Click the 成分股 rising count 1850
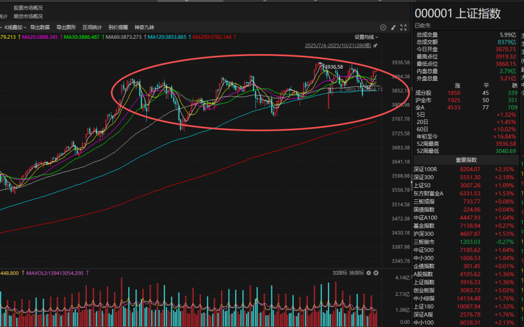This screenshot has width=524, height=327. coord(454,93)
